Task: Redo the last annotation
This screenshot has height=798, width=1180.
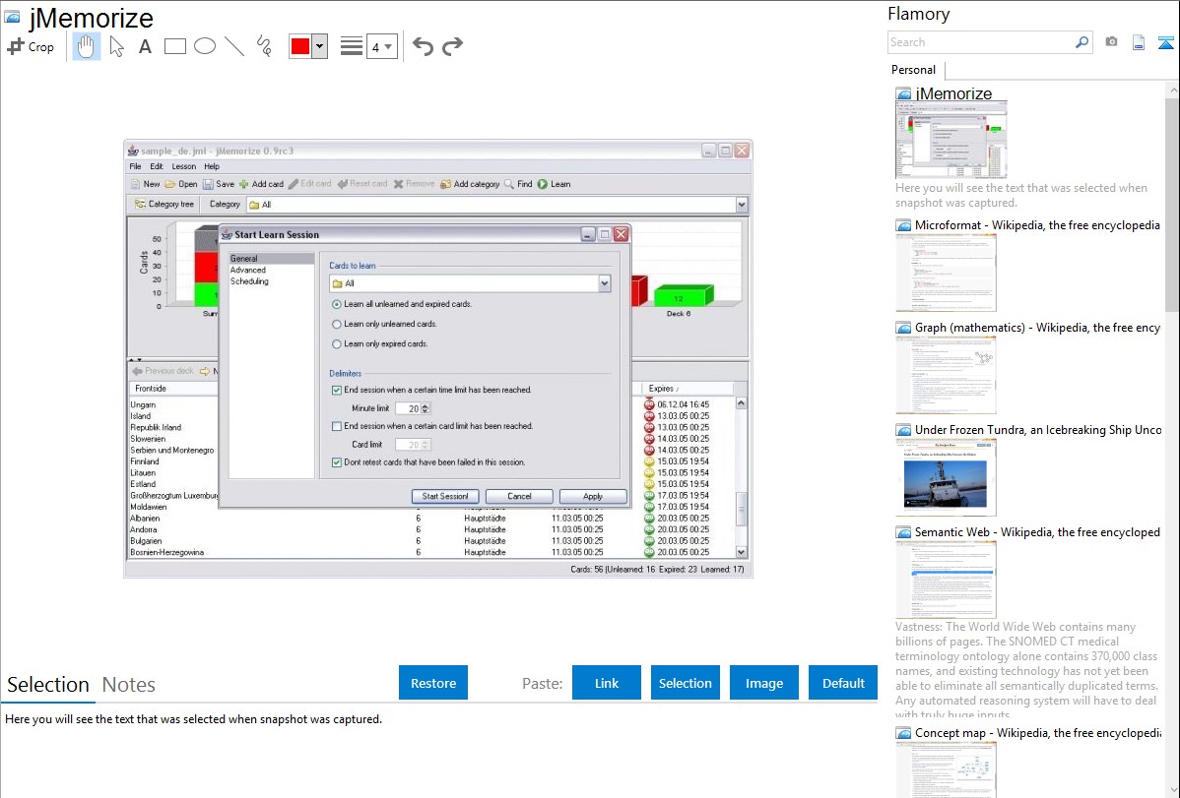Action: coord(452,46)
